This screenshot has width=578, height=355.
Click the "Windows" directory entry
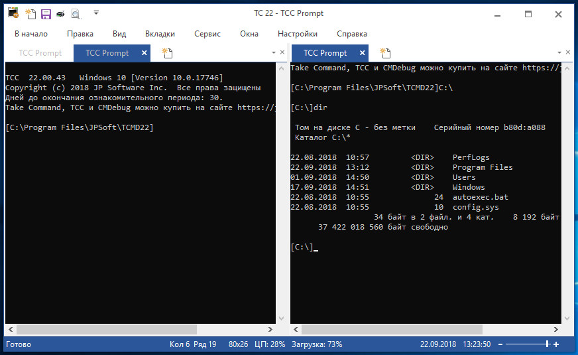469,188
